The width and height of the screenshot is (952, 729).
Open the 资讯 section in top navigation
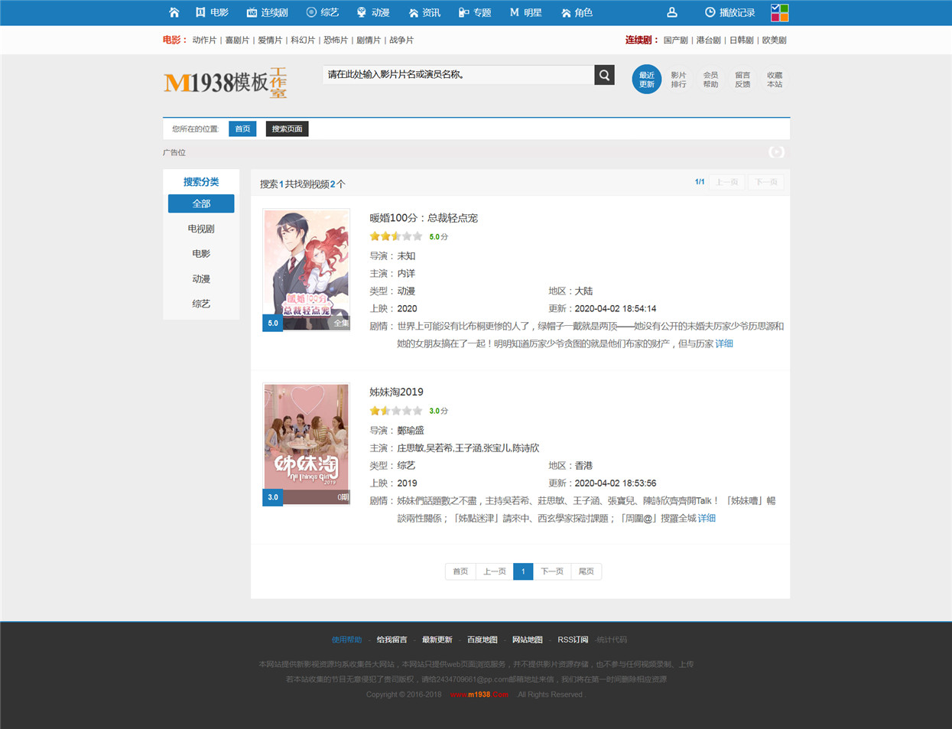424,12
